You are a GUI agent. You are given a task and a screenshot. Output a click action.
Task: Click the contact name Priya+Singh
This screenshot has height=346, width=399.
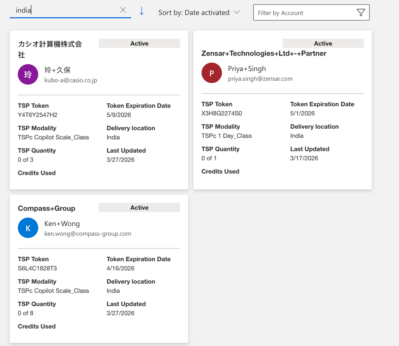click(x=247, y=69)
